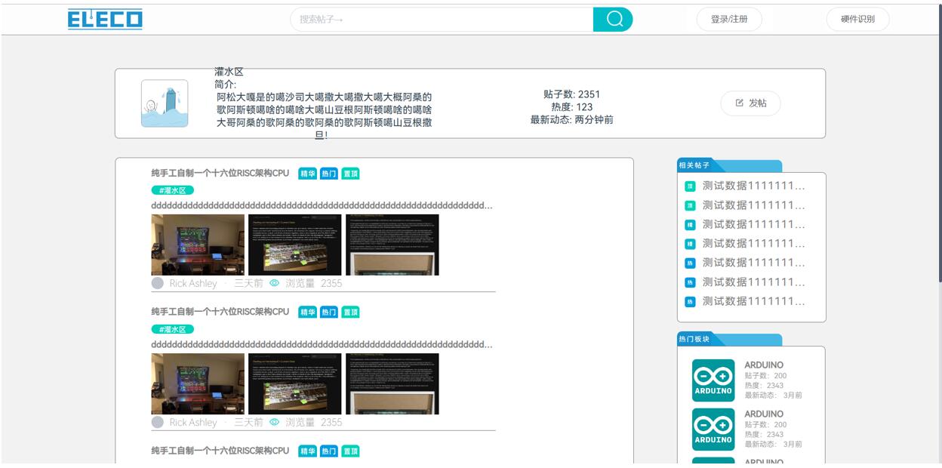The width and height of the screenshot is (942, 468).
Task: Click the first green 顶 icon in 相关帖子
Action: 689,186
